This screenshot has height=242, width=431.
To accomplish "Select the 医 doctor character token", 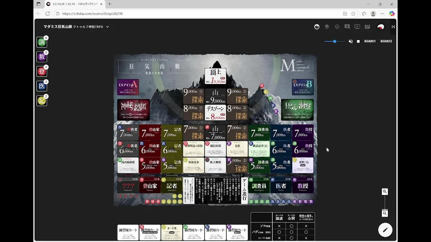I will pyautogui.click(x=42, y=86).
